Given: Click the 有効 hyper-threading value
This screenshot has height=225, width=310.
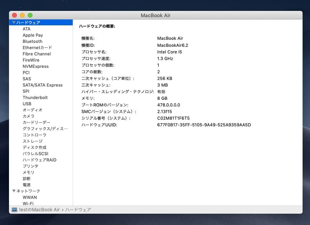Looking at the screenshot, I should [x=161, y=92].
